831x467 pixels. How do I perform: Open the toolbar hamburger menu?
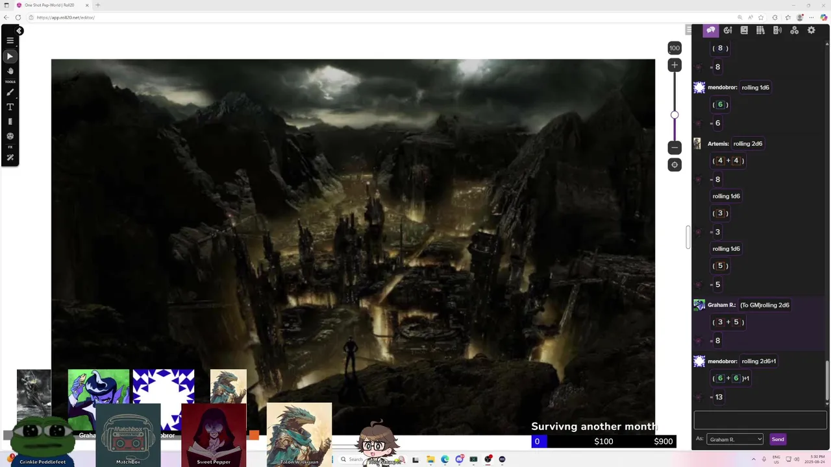pyautogui.click(x=10, y=40)
